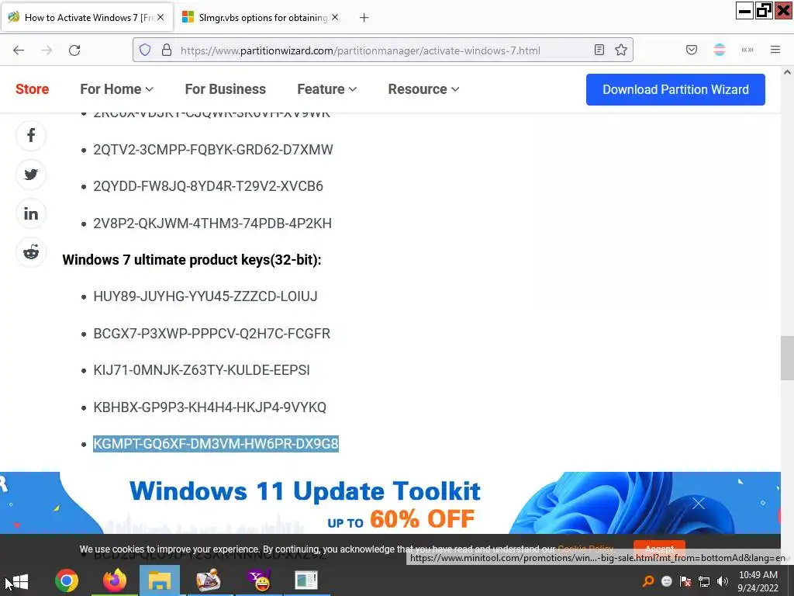
Task: Open File Explorer from the taskbar
Action: [x=160, y=580]
